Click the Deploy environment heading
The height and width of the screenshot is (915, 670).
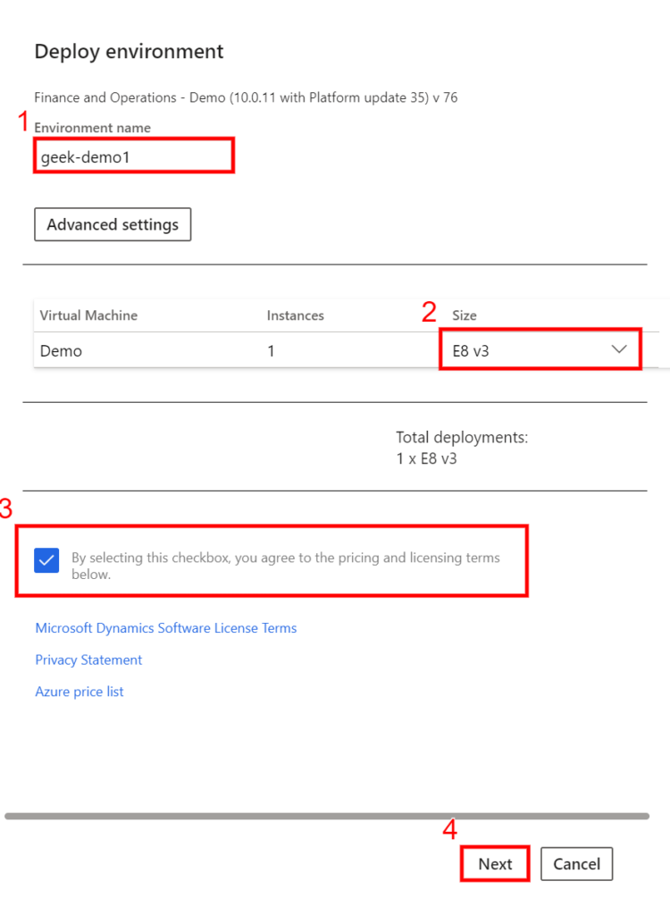click(129, 51)
